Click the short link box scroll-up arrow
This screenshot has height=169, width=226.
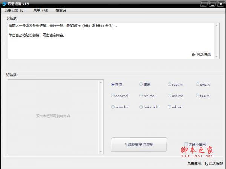[x=101, y=82]
